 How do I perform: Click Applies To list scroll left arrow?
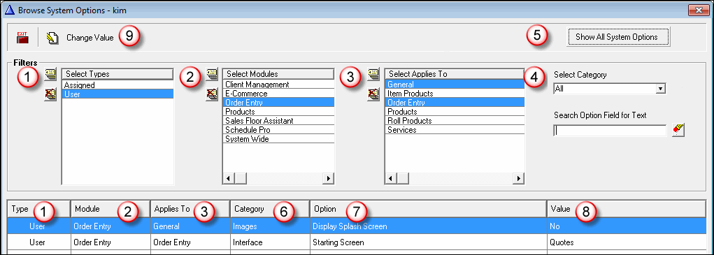(x=391, y=178)
